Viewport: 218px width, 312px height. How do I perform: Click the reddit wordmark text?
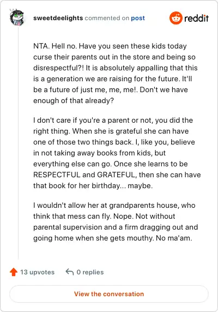tap(196, 19)
